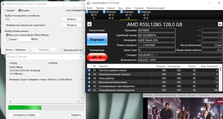Click the CrystalDiskInfo app icon in title bar
This screenshot has width=223, height=119.
[x=88, y=3]
